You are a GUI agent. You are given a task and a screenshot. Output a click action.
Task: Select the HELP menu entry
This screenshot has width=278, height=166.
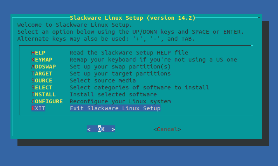tap(38, 53)
